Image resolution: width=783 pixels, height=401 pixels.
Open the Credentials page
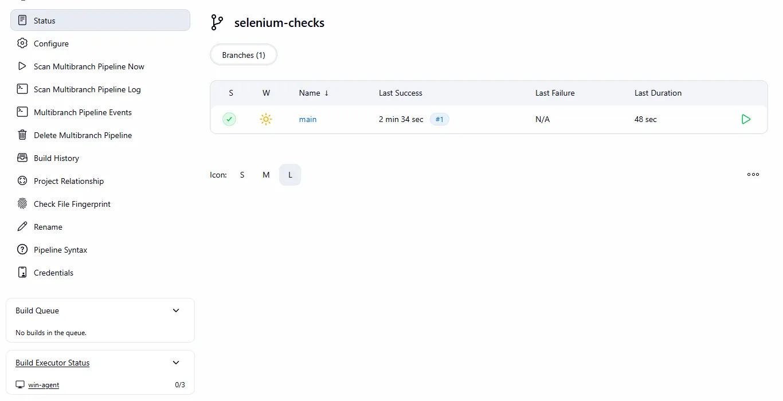pyautogui.click(x=100, y=272)
